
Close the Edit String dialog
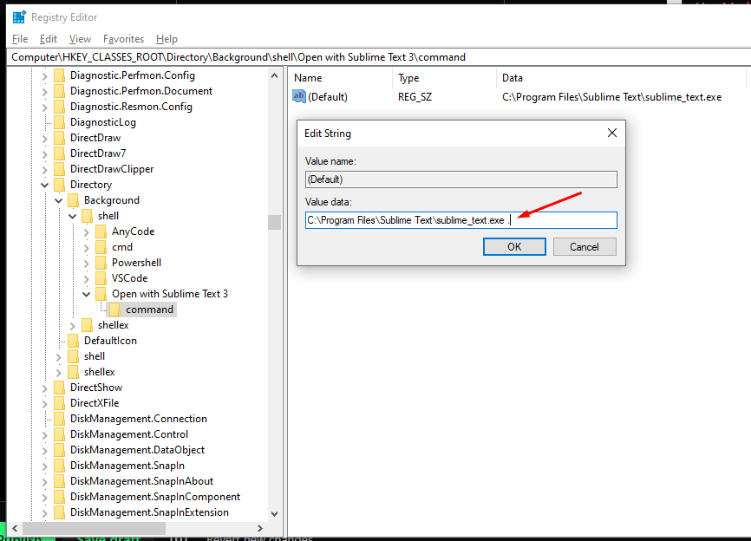coord(612,133)
